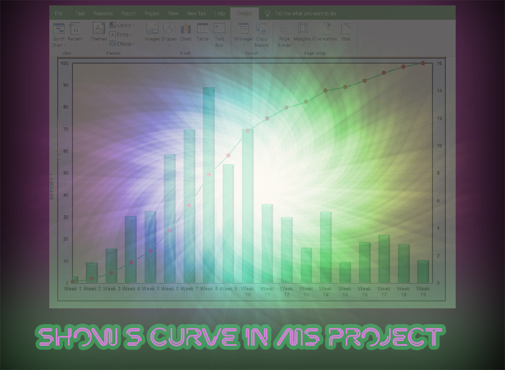Screen dimensions: 505x370
Task: Insert a Text Box
Action: coord(219,28)
